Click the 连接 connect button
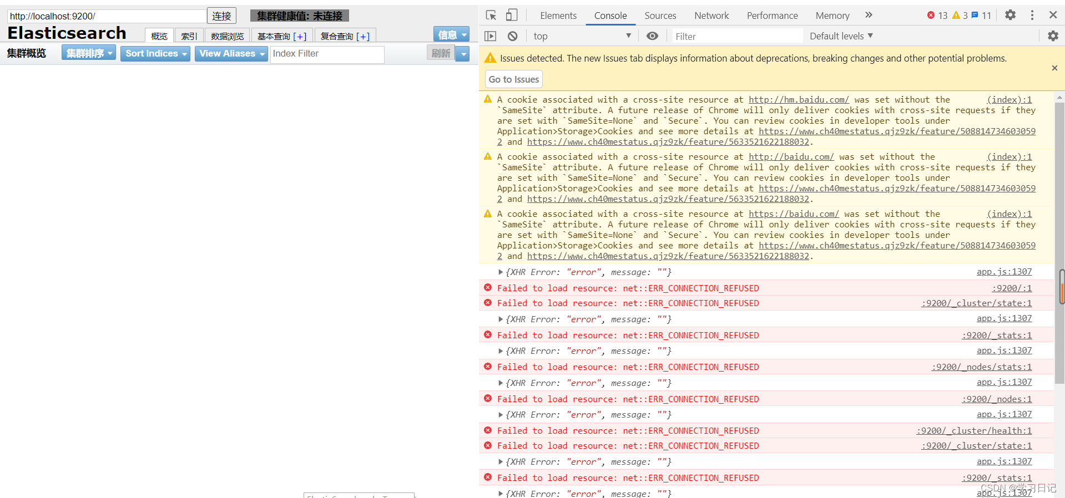 (x=221, y=16)
